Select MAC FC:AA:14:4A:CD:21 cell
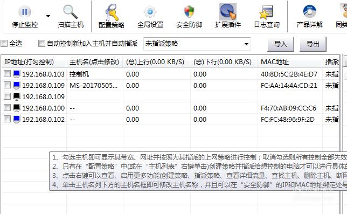 pos(289,85)
